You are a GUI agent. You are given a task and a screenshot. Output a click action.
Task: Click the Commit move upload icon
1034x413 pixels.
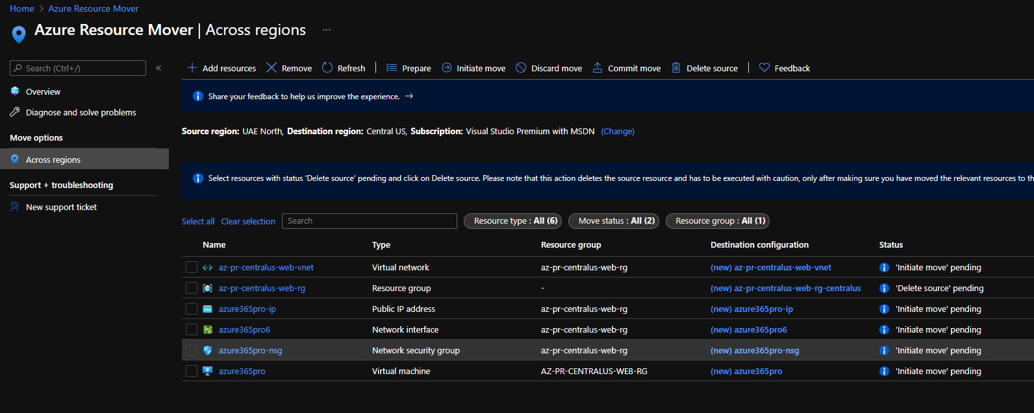[598, 67]
